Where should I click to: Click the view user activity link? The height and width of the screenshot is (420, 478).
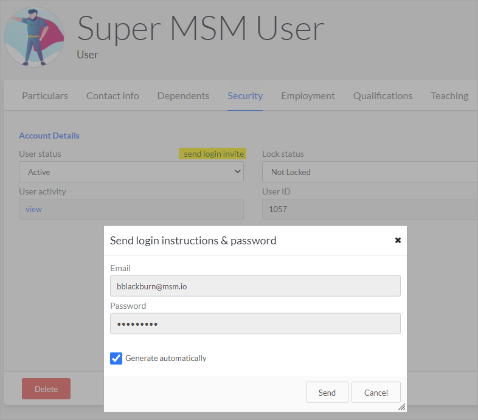click(33, 209)
